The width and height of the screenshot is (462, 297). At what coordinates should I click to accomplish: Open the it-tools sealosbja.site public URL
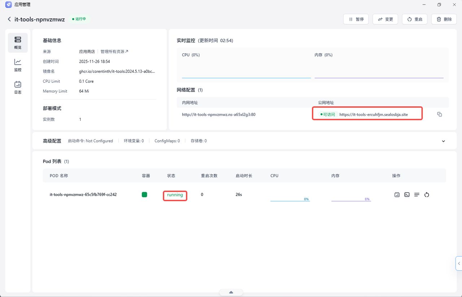pyautogui.click(x=374, y=114)
